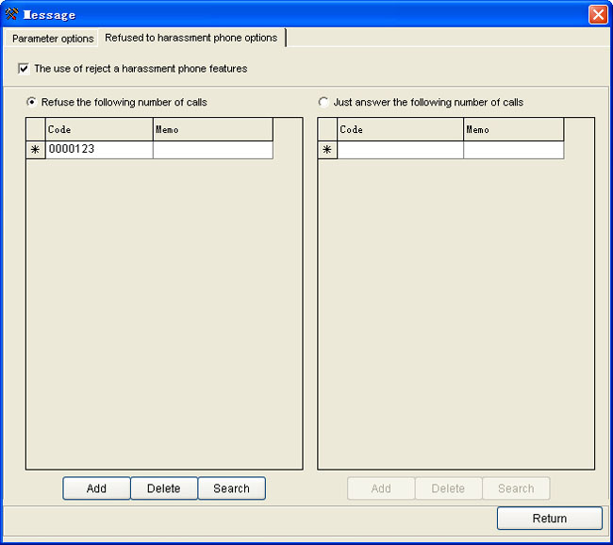Close the Message dialog window
The width and height of the screenshot is (613, 545).
(598, 14)
